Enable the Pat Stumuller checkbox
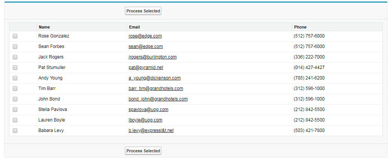 pos(15,68)
